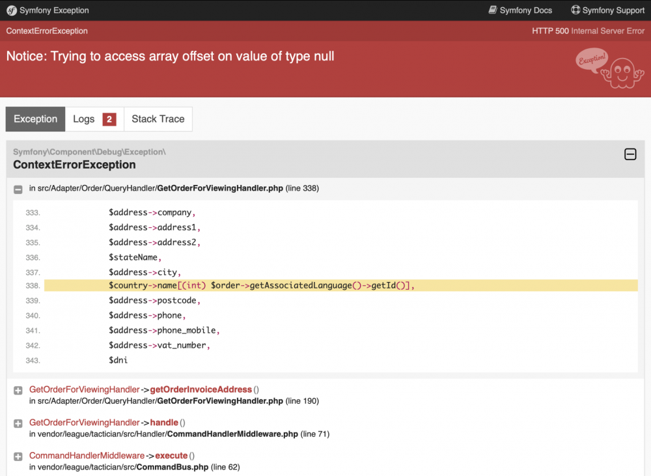Switch to the Stack Trace tab
The width and height of the screenshot is (651, 476).
click(158, 119)
